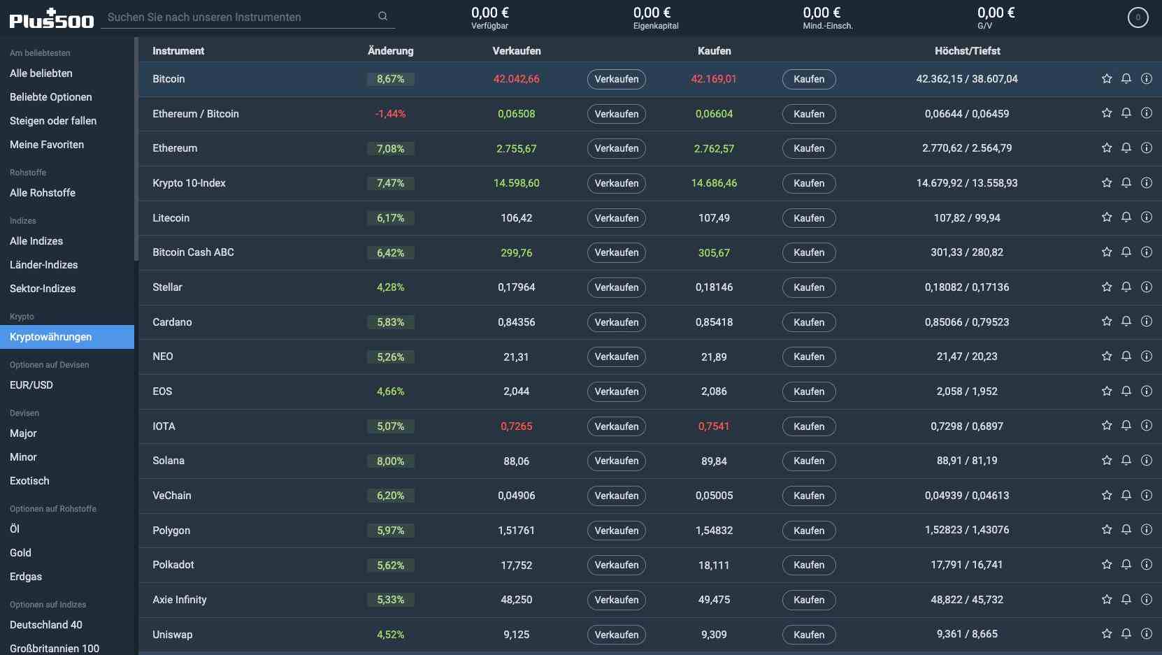1162x655 pixels.
Task: Open the notifications circle icon at top right
Action: [x=1138, y=17]
